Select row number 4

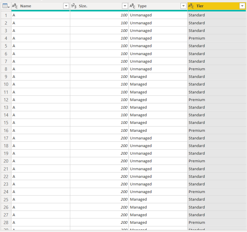(x=6, y=38)
